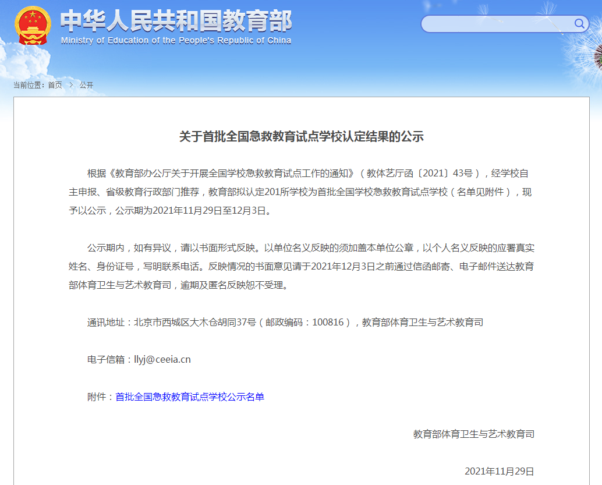602x485 pixels.
Task: Click the 2021年11月29日 date at the bottom
Action: click(x=499, y=471)
